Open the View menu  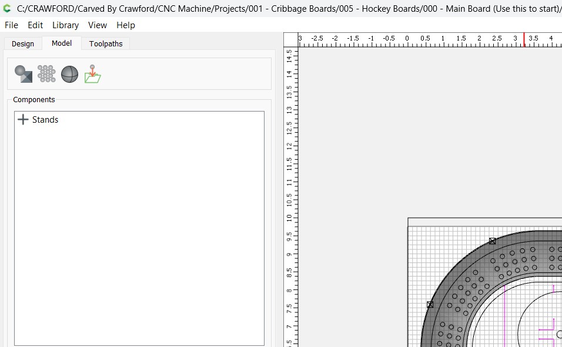(x=98, y=25)
